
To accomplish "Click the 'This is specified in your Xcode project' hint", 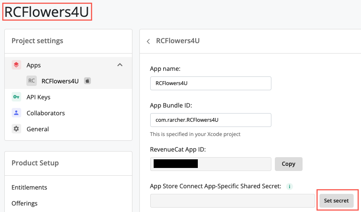I will (x=195, y=134).
